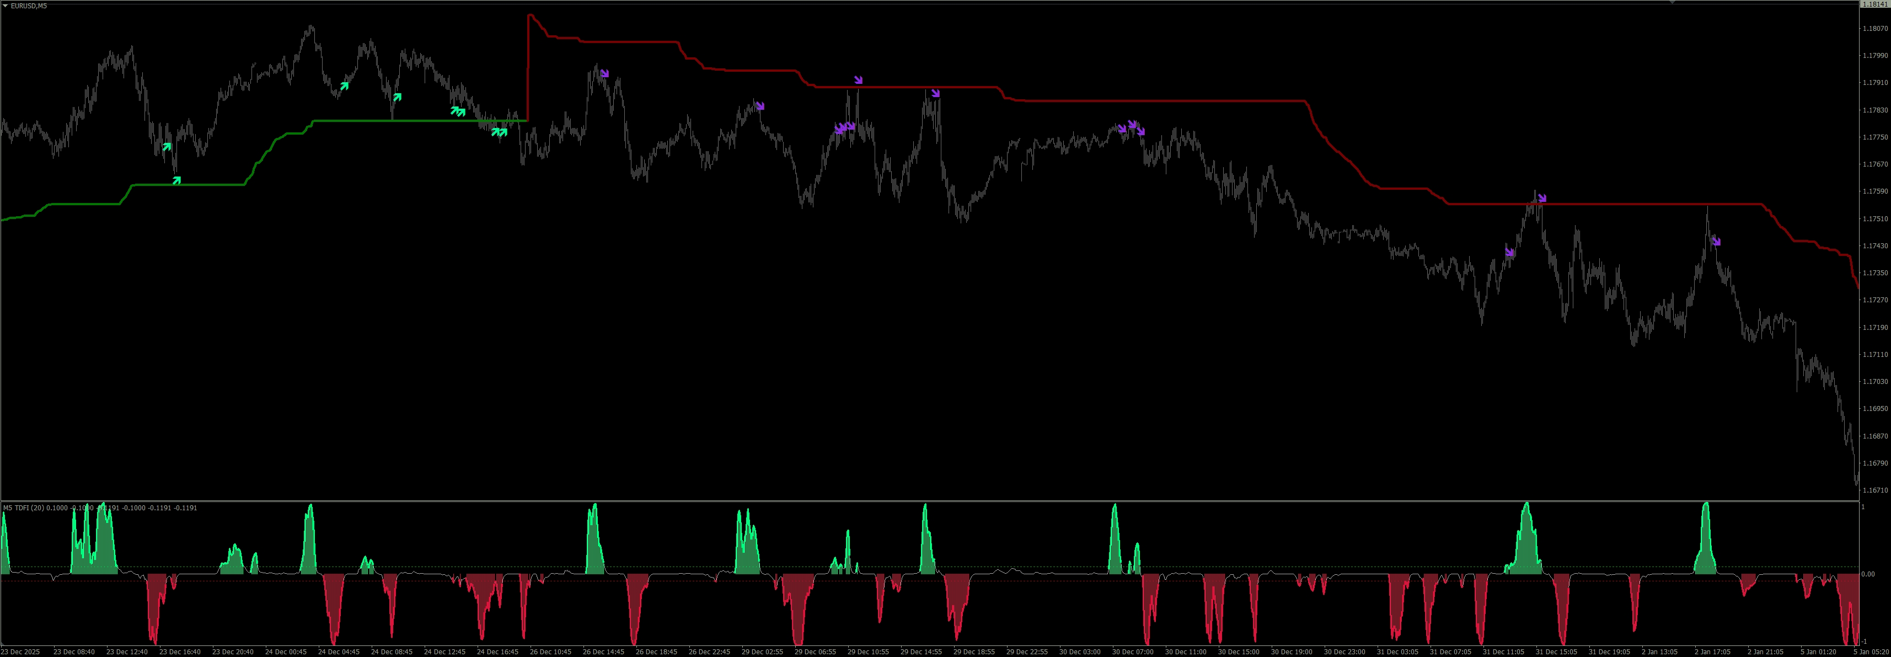Click the 1.18141 current price label

coord(1876,4)
